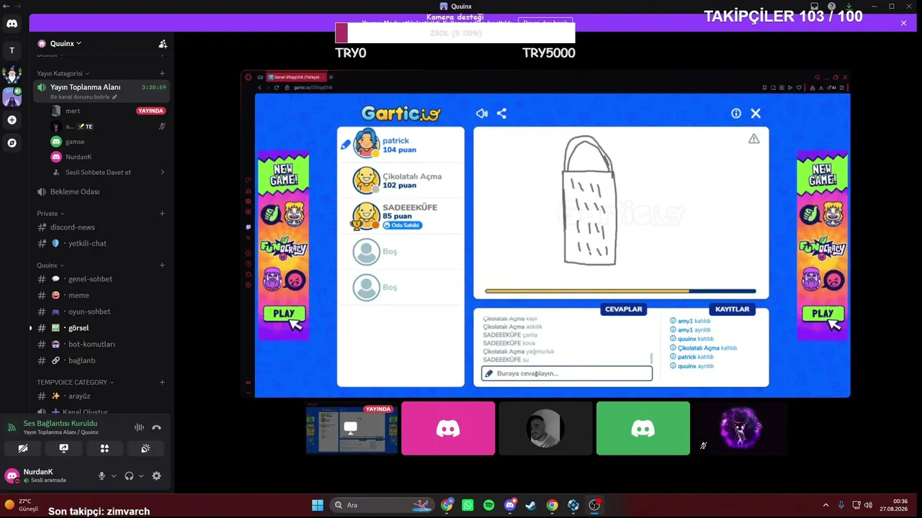
Task: Switch to the CEVAPLAR tab
Action: click(623, 309)
